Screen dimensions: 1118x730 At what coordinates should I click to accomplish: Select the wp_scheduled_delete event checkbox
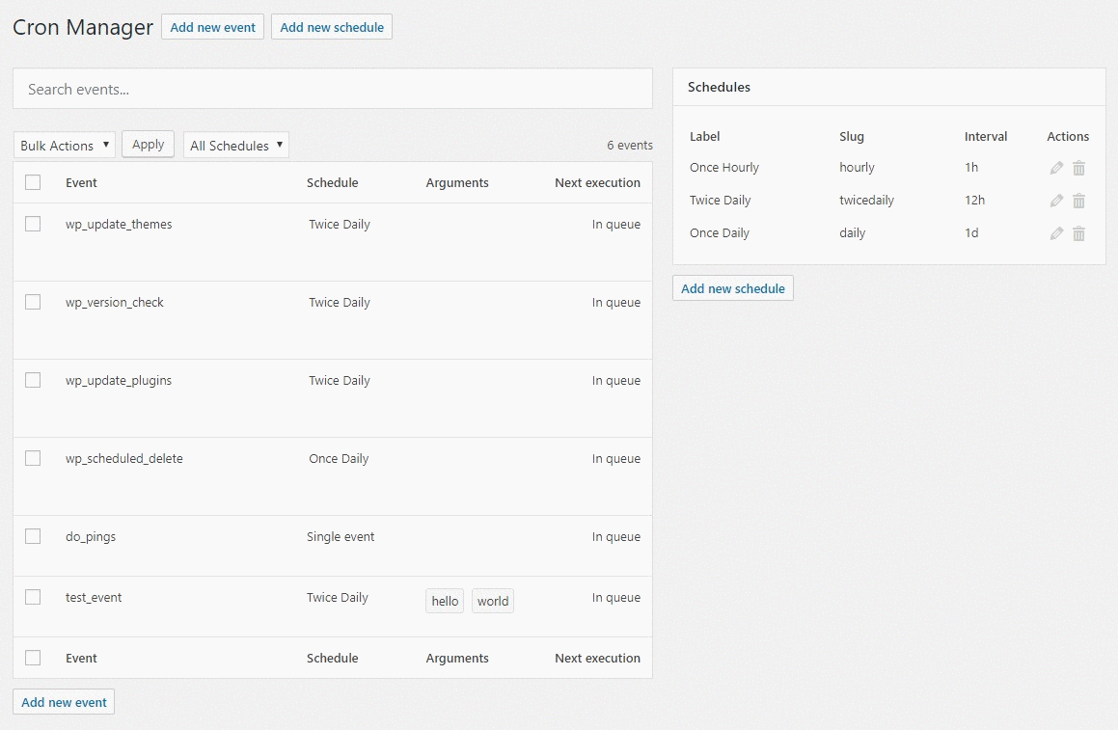(x=33, y=458)
